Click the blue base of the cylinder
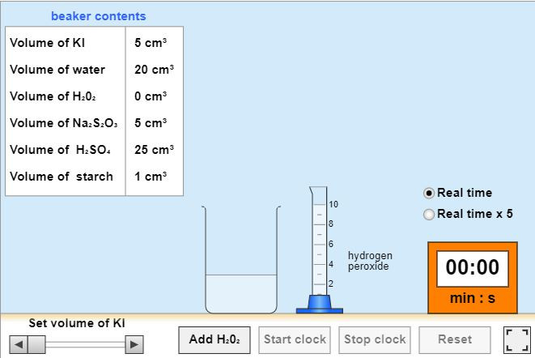Screen dimensions: 535x358 (x=319, y=306)
